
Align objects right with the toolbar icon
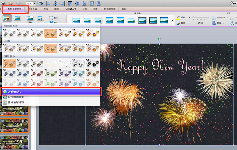tap(63, 3)
